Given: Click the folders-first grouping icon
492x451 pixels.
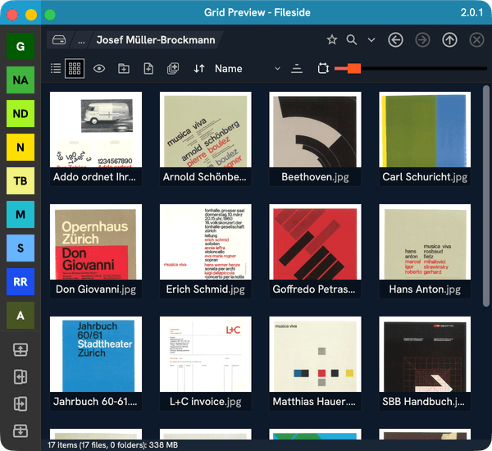Looking at the screenshot, I should click(297, 68).
